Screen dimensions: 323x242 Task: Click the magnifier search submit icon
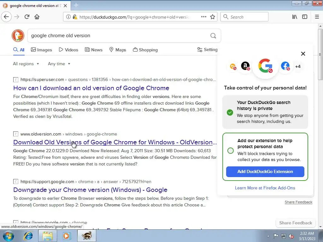(x=213, y=36)
